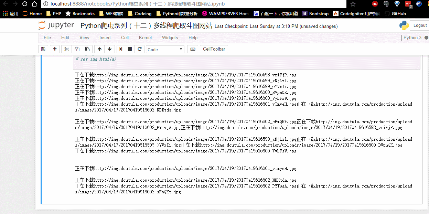Image resolution: width=429 pixels, height=214 pixels.
Task: Click the Python logo next to Logout
Action: coord(404,25)
